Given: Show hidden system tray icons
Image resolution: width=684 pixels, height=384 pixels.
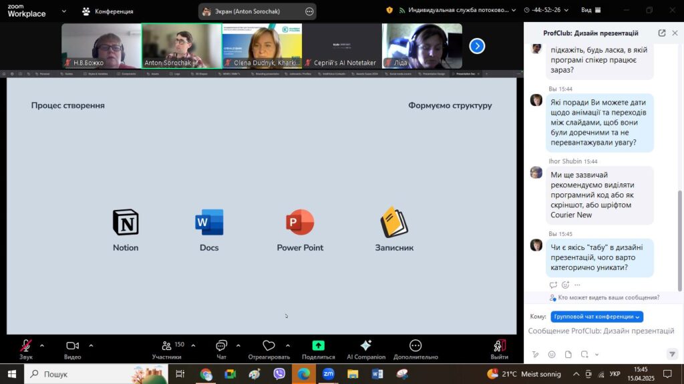Looking at the screenshot, I should pyautogui.click(x=576, y=374).
